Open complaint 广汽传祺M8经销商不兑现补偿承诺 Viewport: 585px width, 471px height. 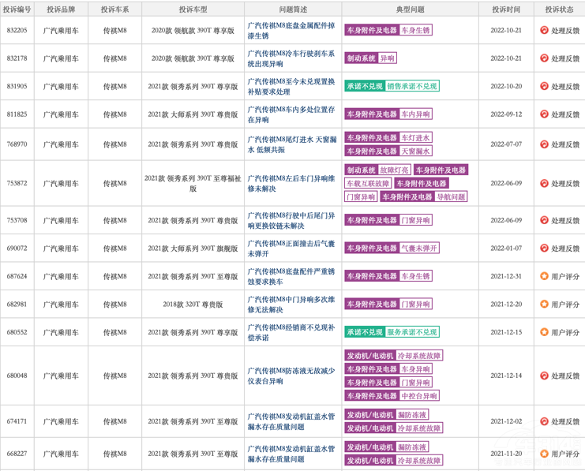point(291,332)
